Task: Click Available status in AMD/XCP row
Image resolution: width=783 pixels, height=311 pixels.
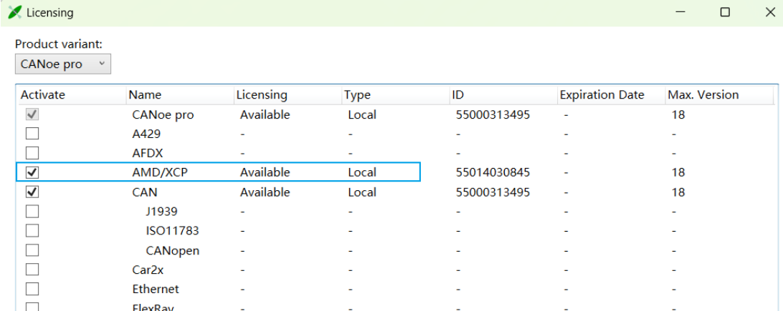Action: click(265, 173)
